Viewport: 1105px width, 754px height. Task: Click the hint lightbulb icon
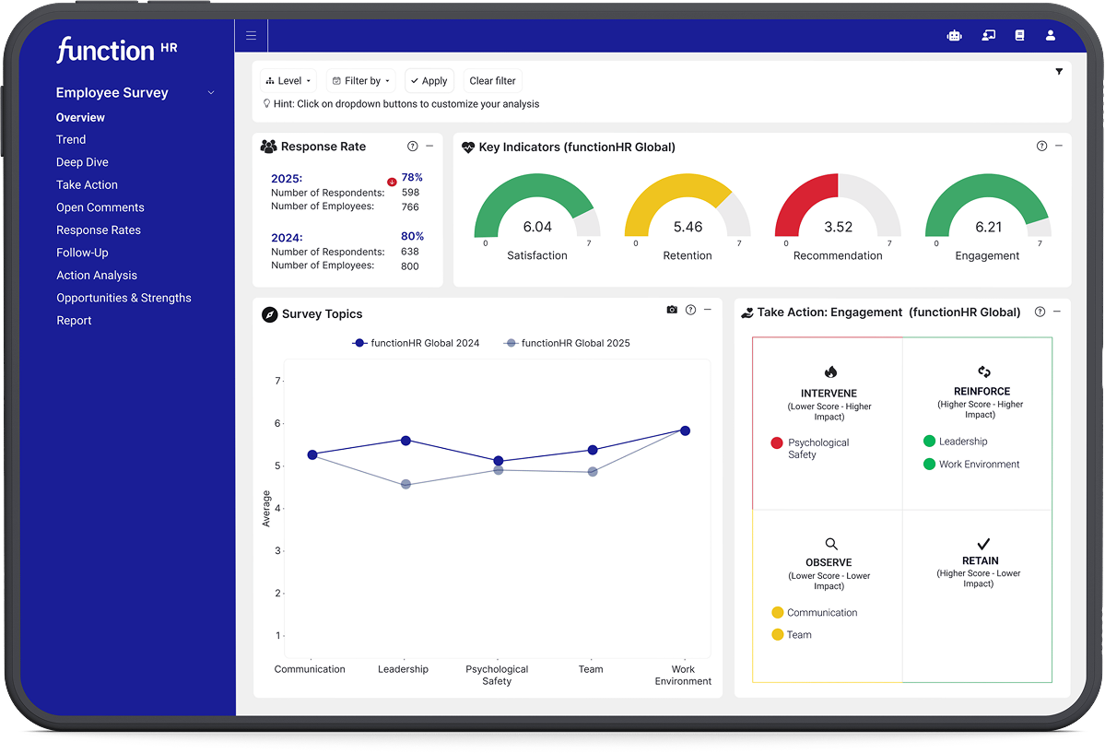266,103
